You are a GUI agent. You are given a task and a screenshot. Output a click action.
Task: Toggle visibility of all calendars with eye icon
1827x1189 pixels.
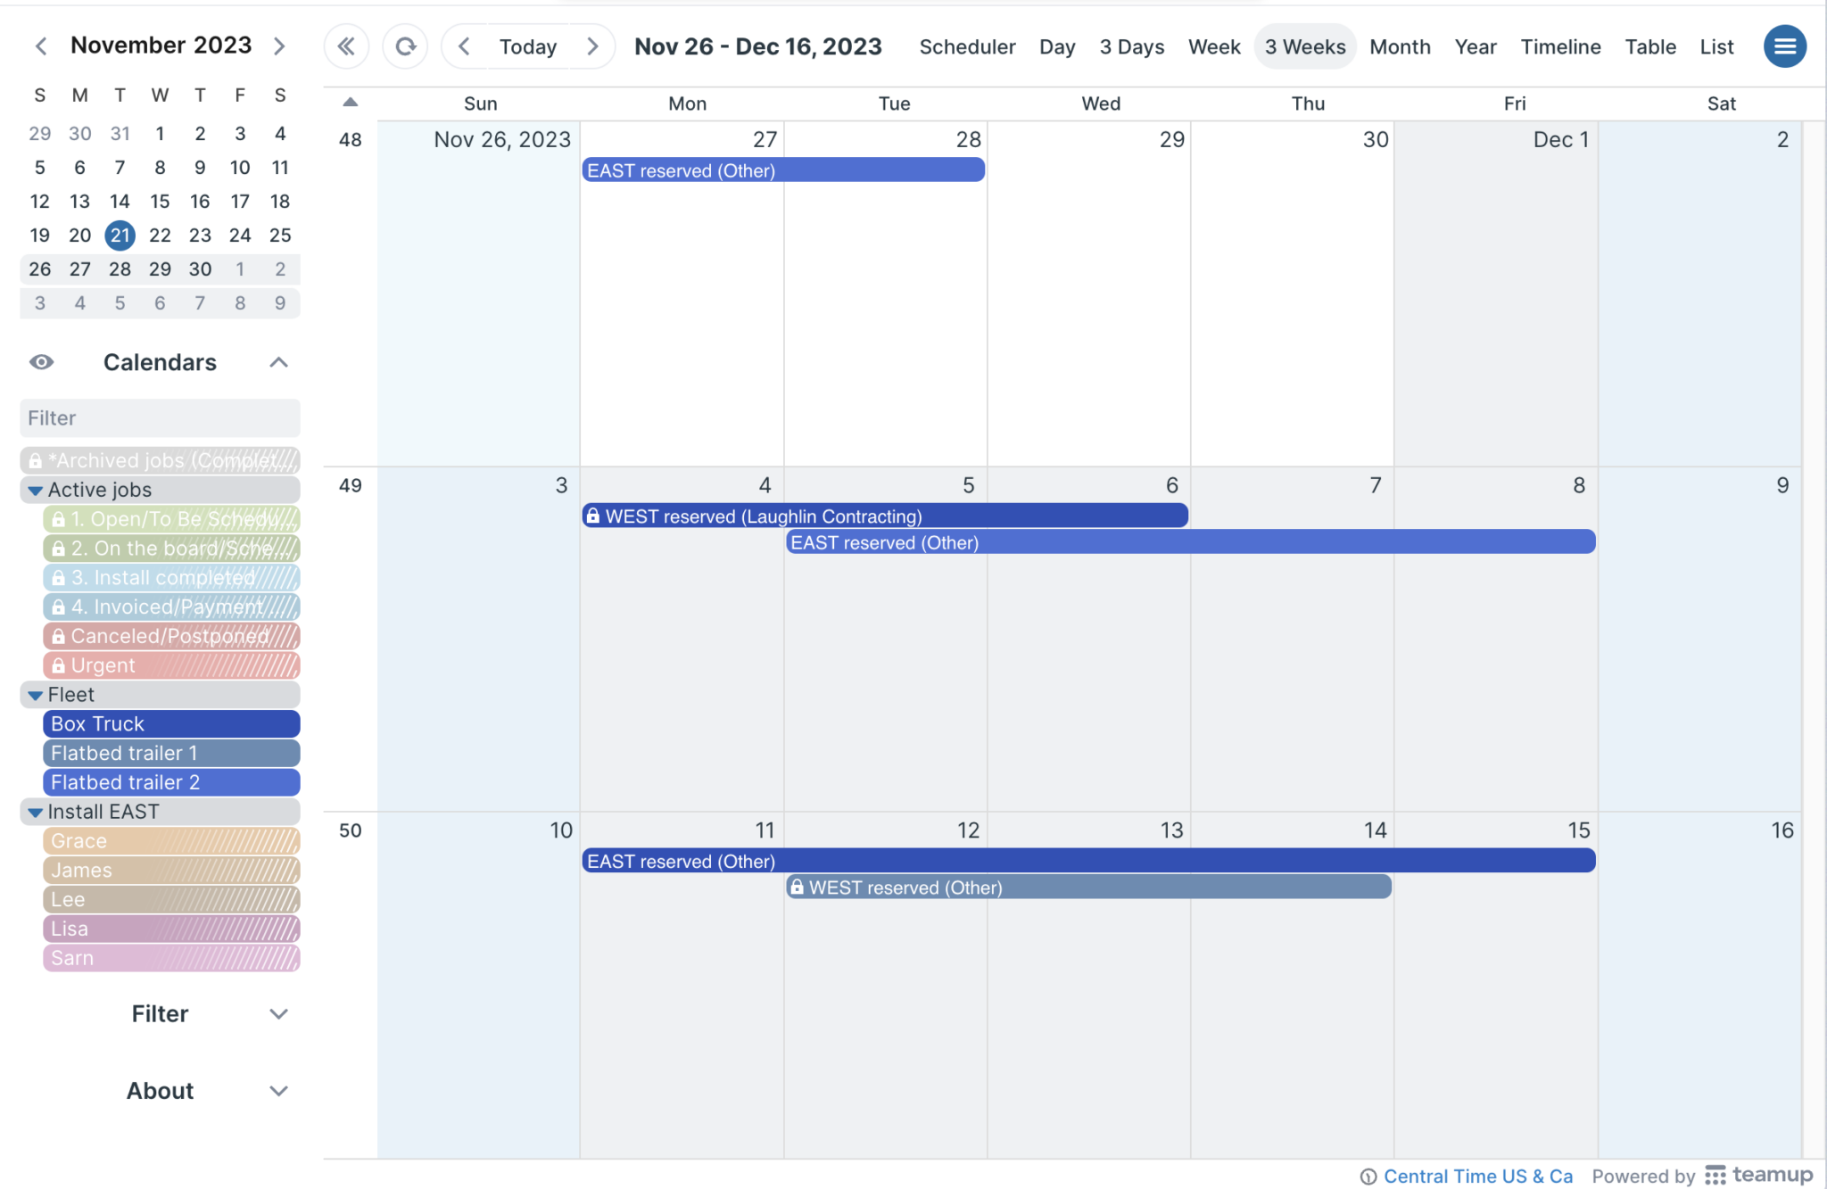(41, 362)
